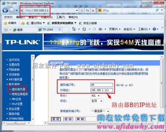
Task: Select 设置向导 in the sidebar
Action: click(x=14, y=65)
